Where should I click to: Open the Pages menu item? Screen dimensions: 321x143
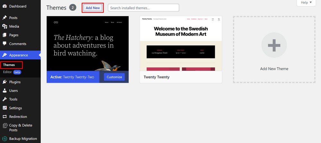click(20, 35)
